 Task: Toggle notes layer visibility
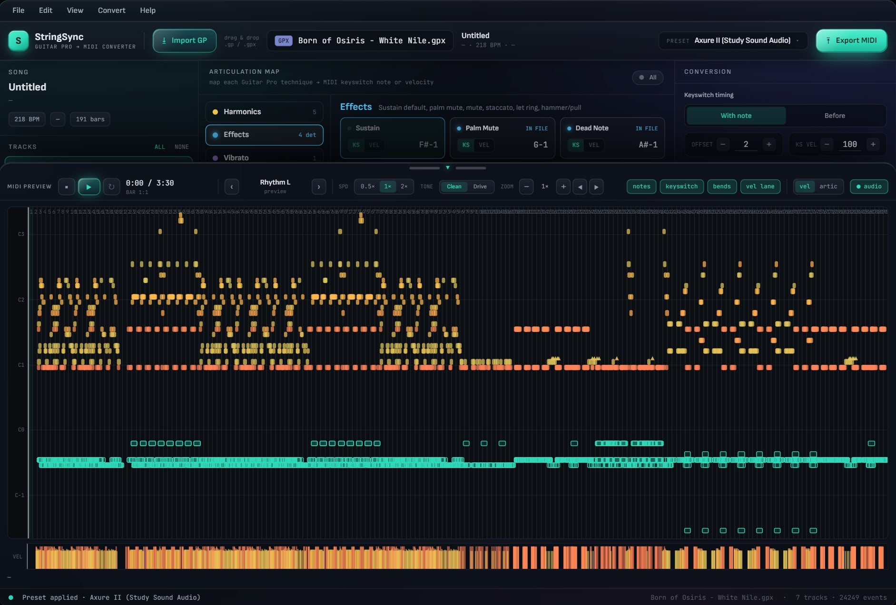[641, 186]
